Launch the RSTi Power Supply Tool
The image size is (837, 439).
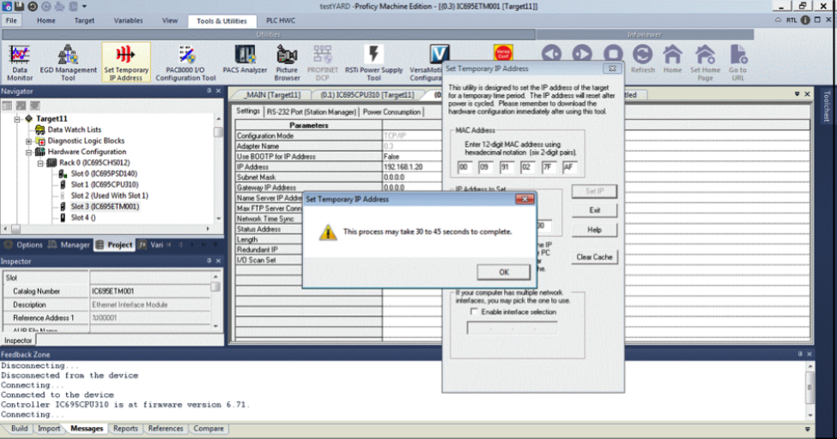373,63
